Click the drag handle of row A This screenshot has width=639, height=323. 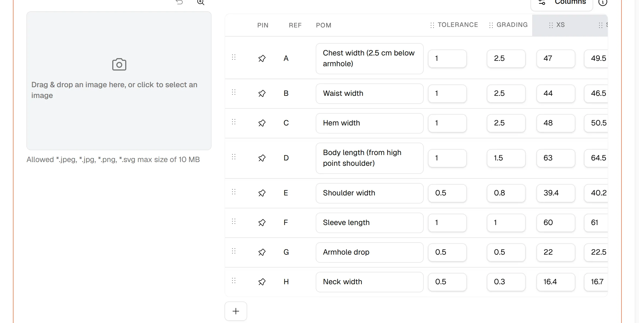pos(234,57)
